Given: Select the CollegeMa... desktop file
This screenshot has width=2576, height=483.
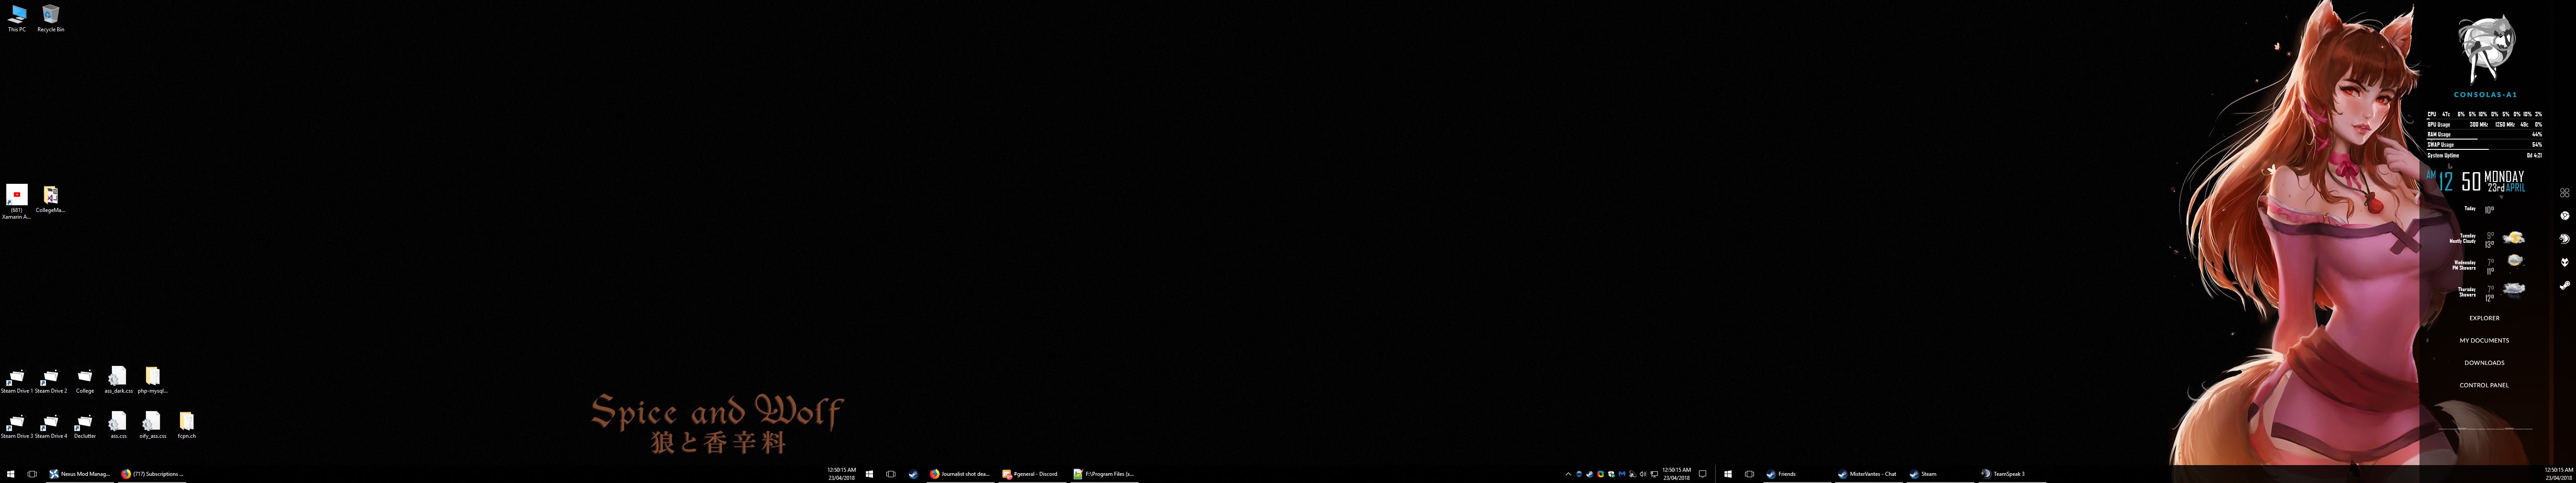Looking at the screenshot, I should pos(51,198).
